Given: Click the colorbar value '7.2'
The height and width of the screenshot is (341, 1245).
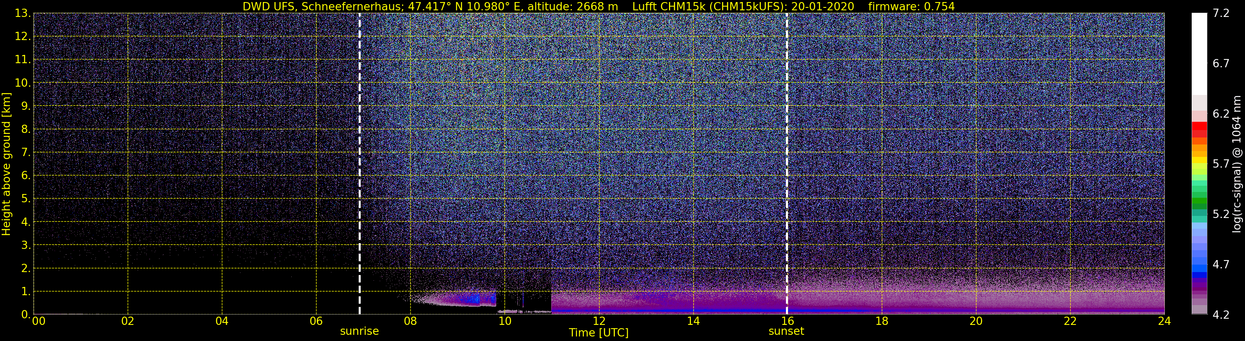Looking at the screenshot, I should tap(1221, 14).
